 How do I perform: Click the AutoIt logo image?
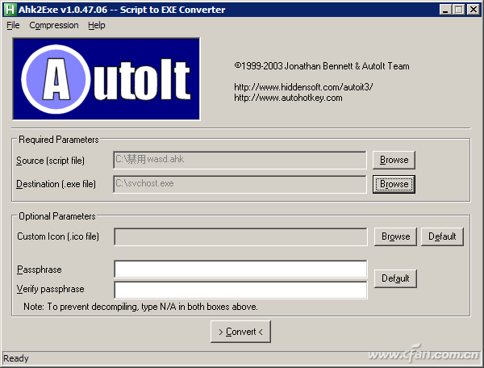tap(106, 79)
